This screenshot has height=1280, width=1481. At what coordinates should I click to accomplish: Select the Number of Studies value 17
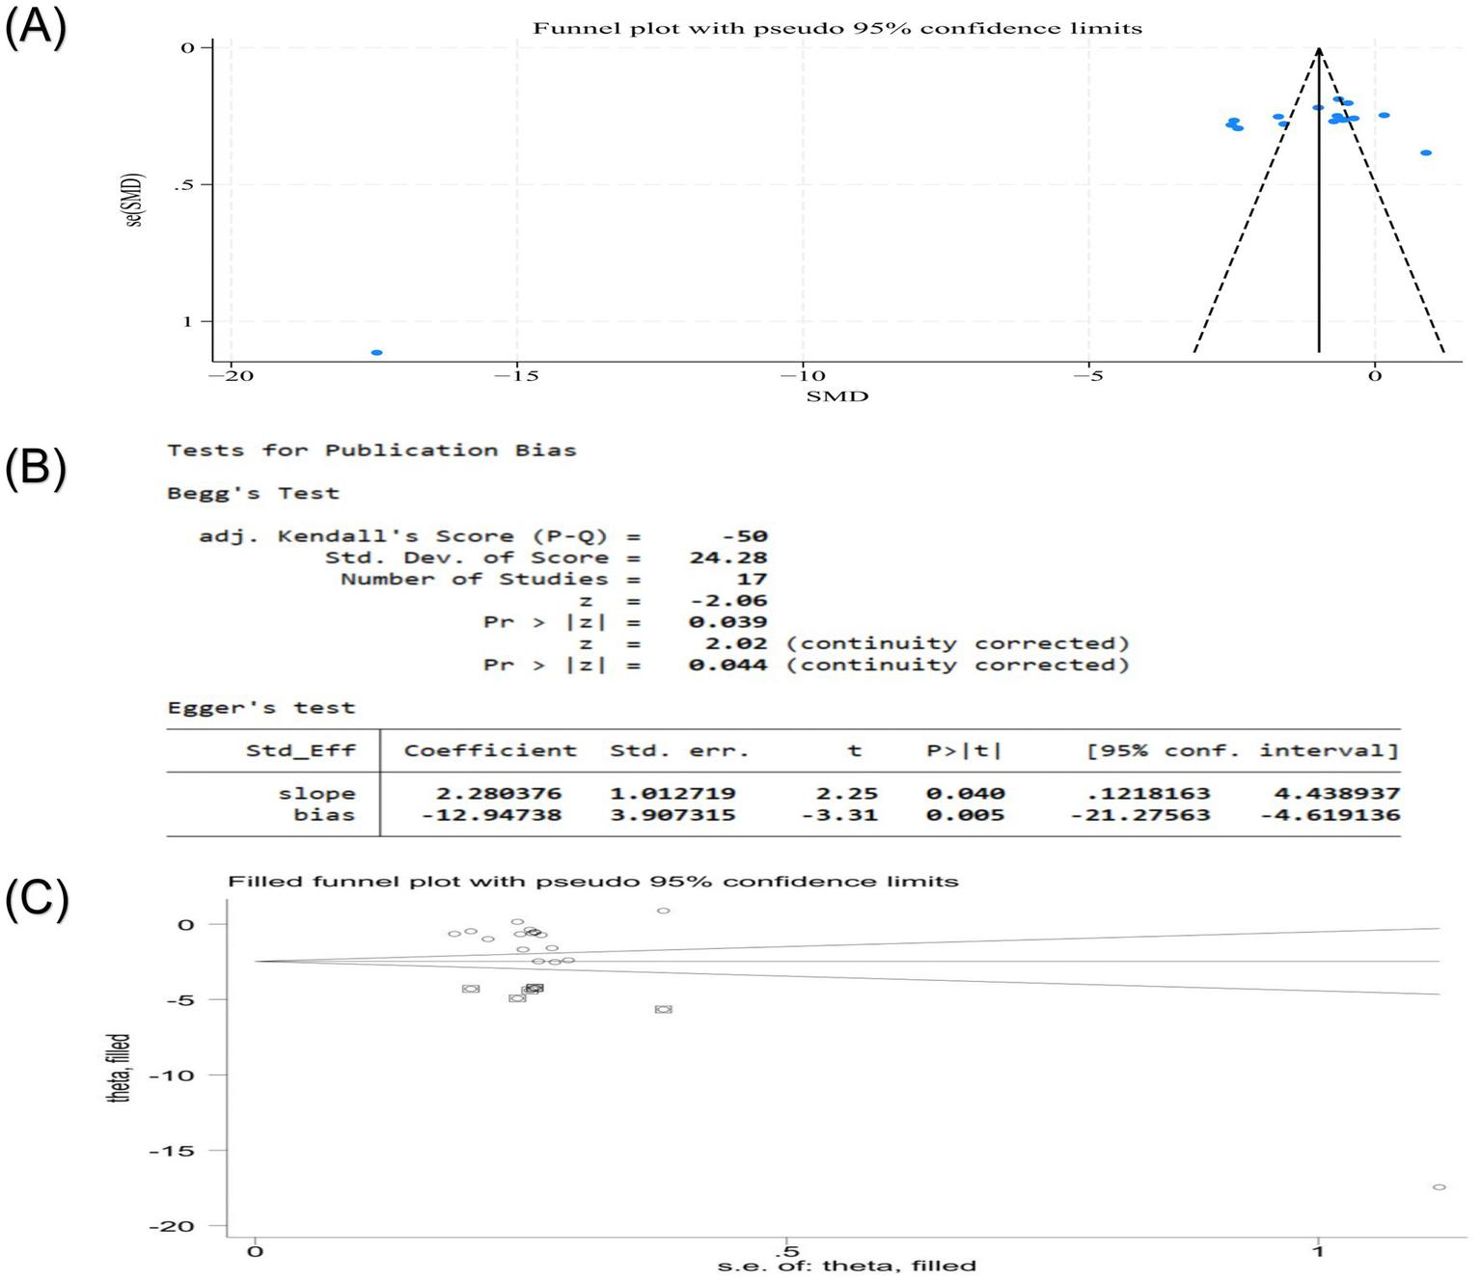[x=751, y=579]
